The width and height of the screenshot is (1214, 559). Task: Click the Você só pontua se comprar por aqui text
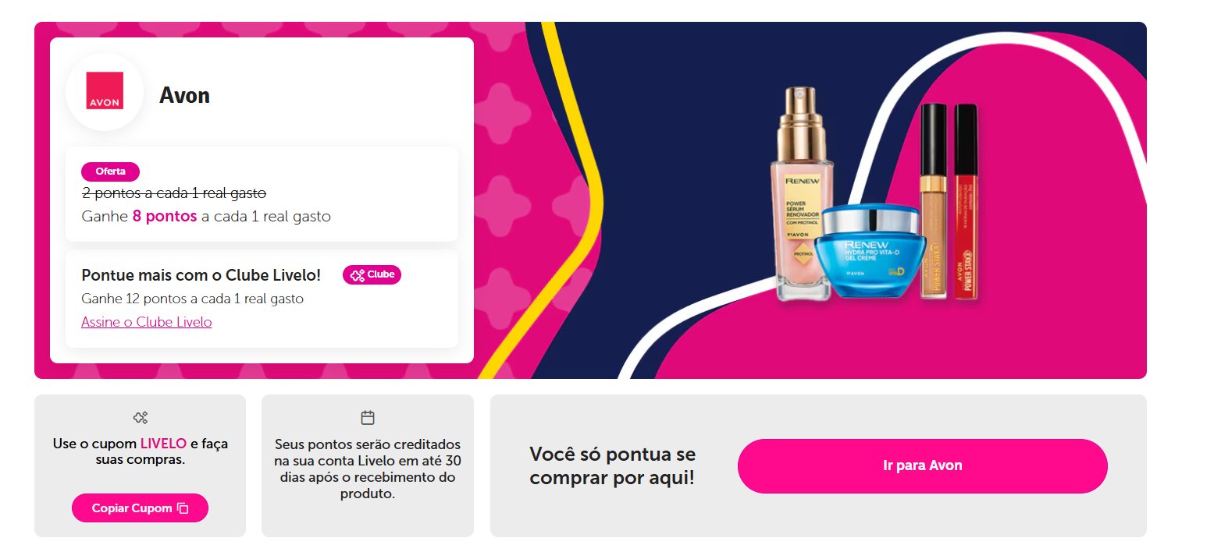[613, 465]
